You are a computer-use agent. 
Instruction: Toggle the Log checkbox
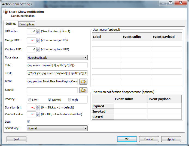click(x=28, y=121)
